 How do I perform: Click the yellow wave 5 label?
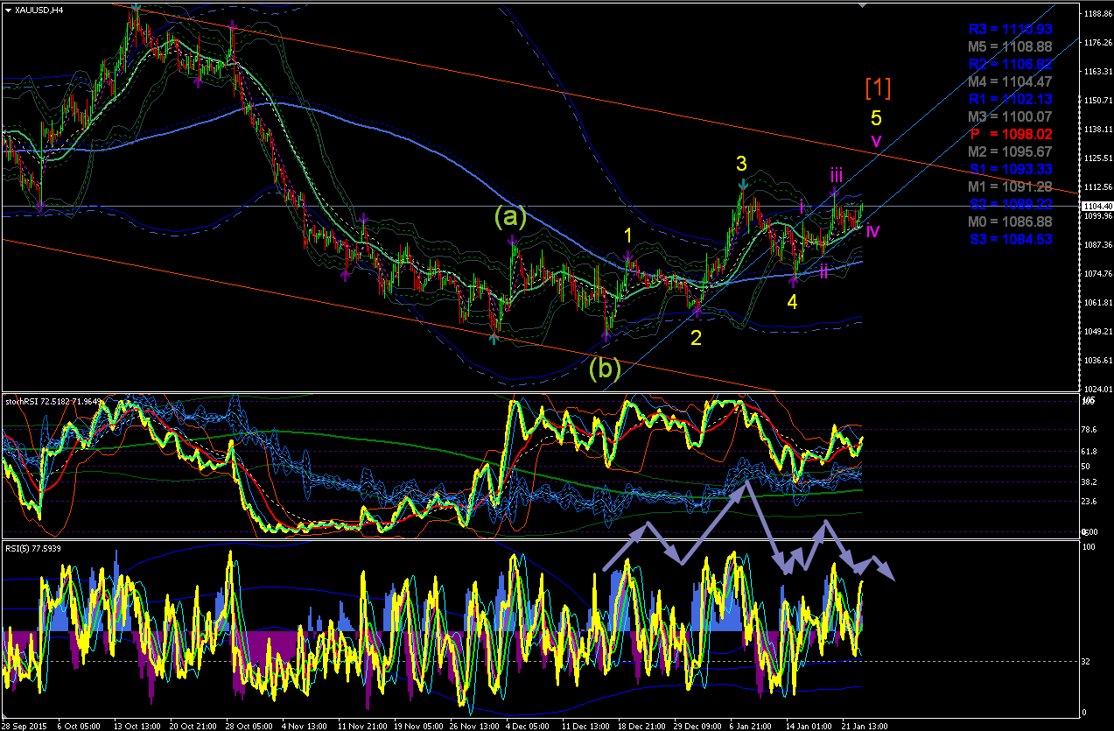point(876,118)
